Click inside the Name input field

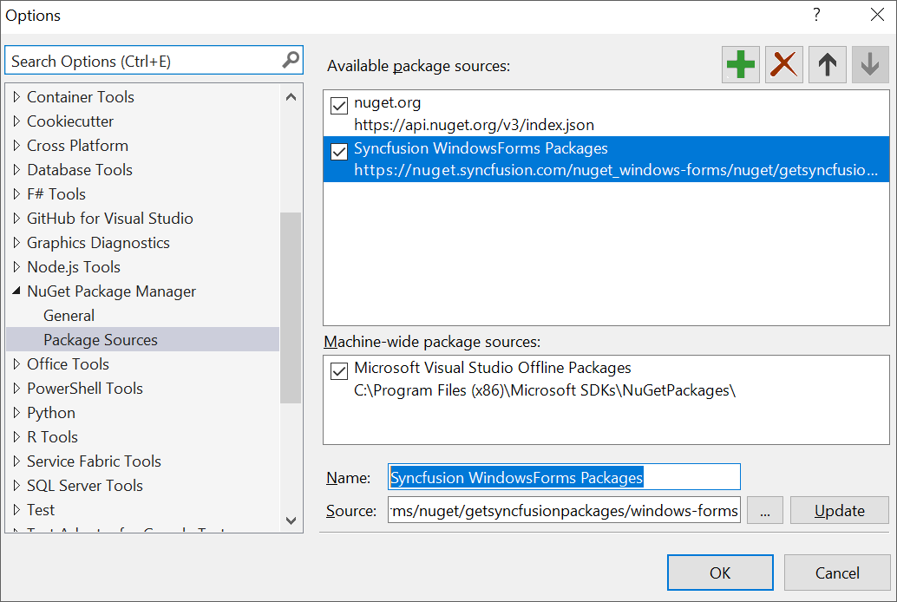click(x=564, y=477)
